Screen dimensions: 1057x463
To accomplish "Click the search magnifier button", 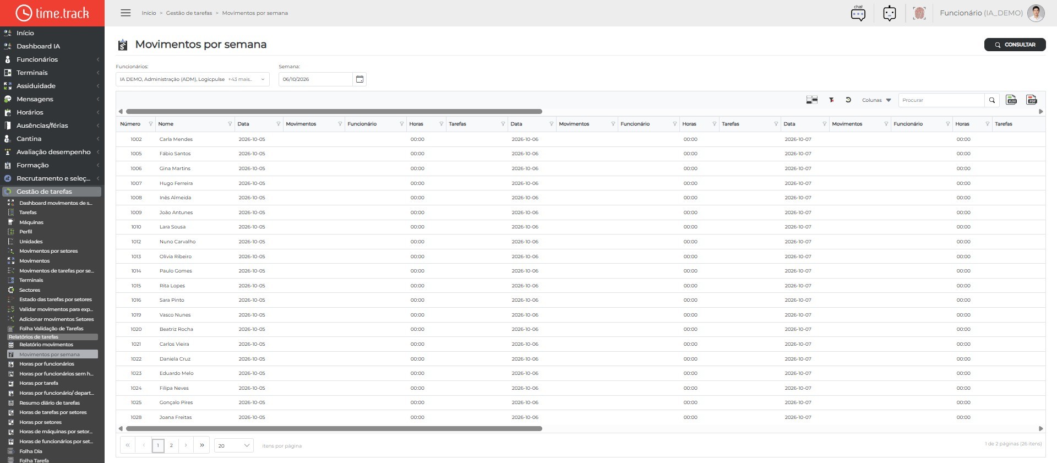I will point(992,100).
